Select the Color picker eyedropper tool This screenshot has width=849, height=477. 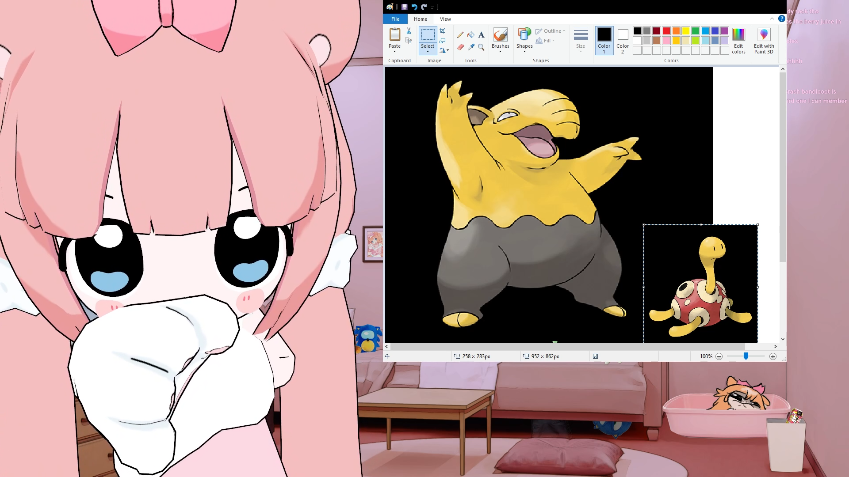pyautogui.click(x=471, y=47)
